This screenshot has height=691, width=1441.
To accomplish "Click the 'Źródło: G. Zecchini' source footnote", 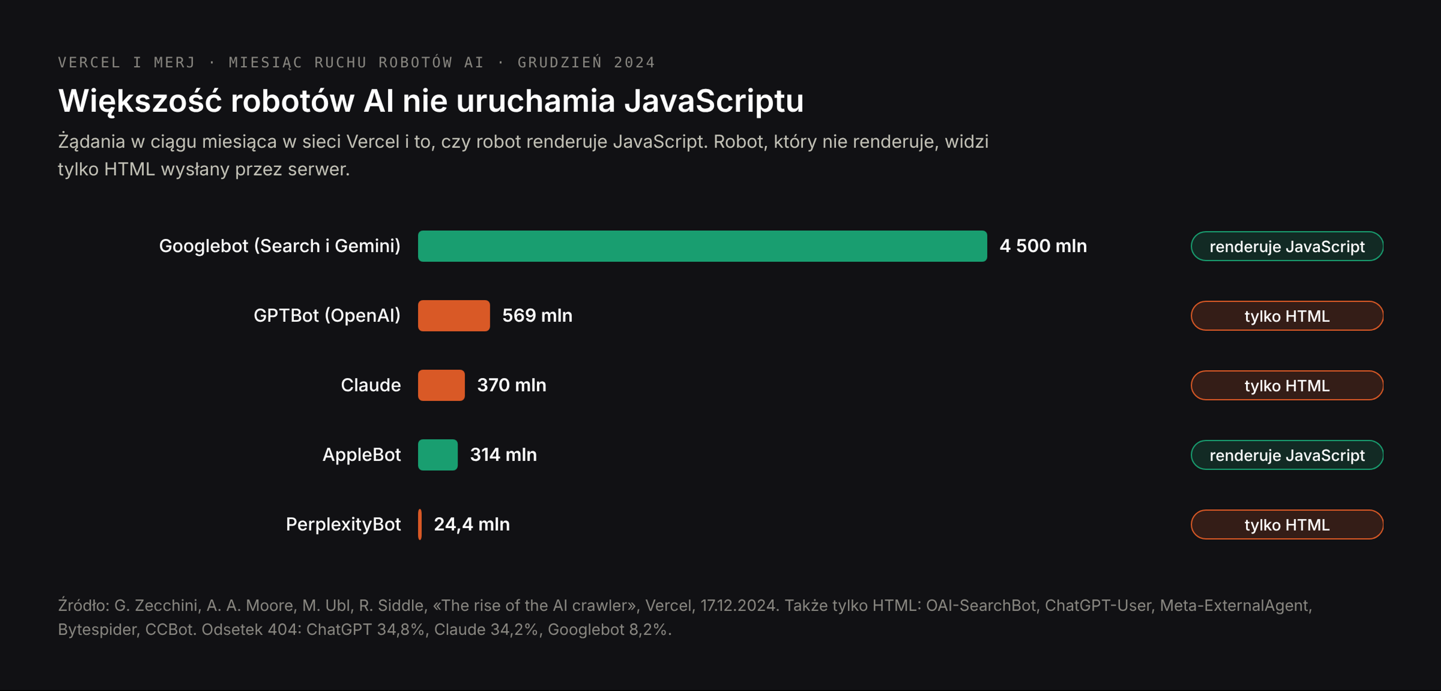I will coord(685,617).
